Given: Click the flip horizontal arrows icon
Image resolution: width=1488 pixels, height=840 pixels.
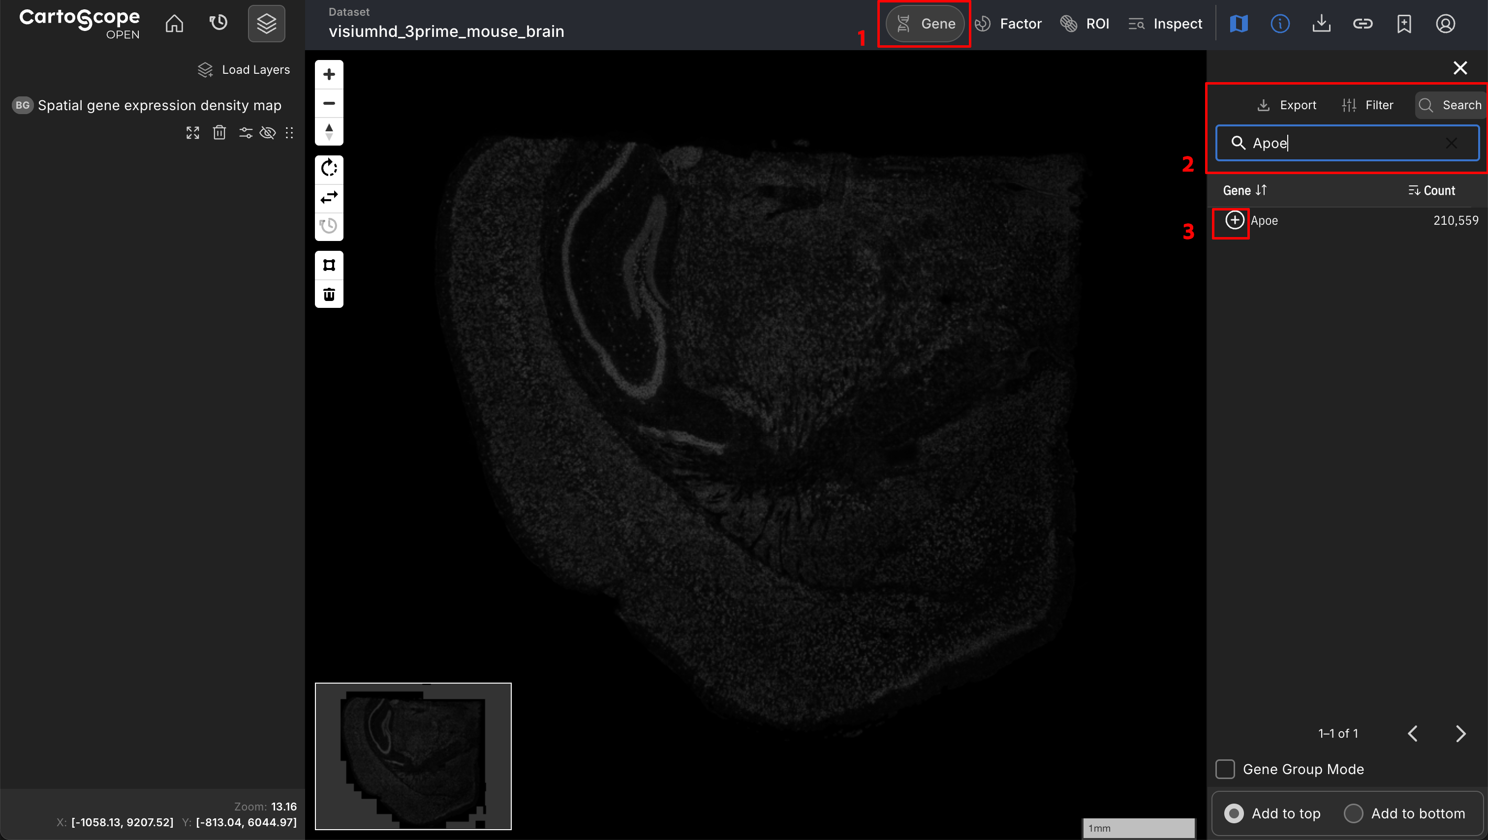Looking at the screenshot, I should (329, 197).
